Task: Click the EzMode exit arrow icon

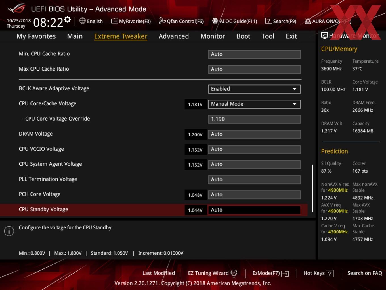Action: pos(285,274)
